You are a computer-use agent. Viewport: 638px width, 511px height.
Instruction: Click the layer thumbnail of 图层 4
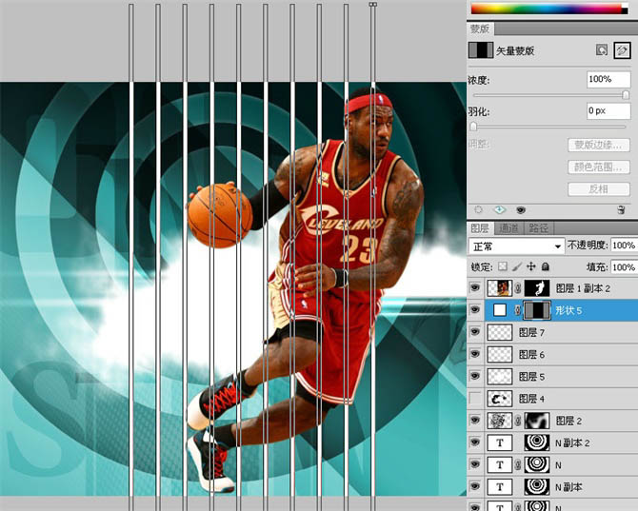[x=500, y=399]
